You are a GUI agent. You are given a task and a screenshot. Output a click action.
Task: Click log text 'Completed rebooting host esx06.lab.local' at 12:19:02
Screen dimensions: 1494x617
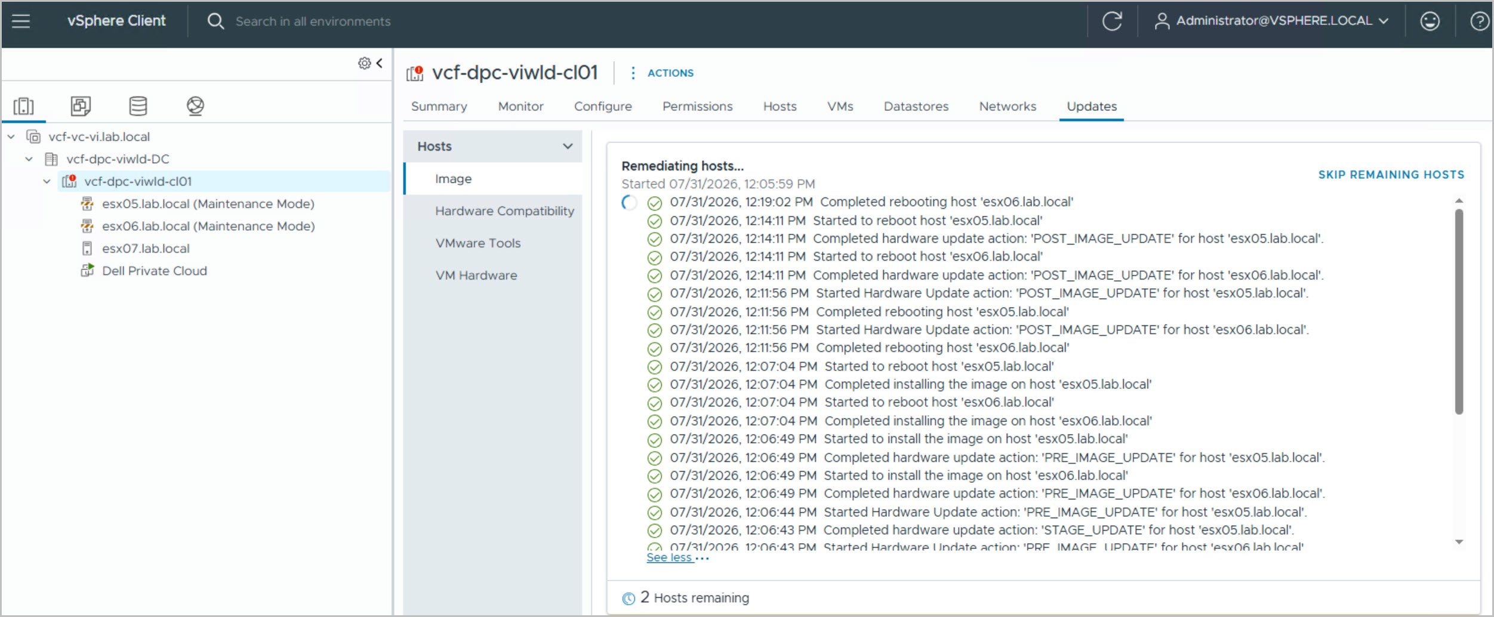pos(946,202)
